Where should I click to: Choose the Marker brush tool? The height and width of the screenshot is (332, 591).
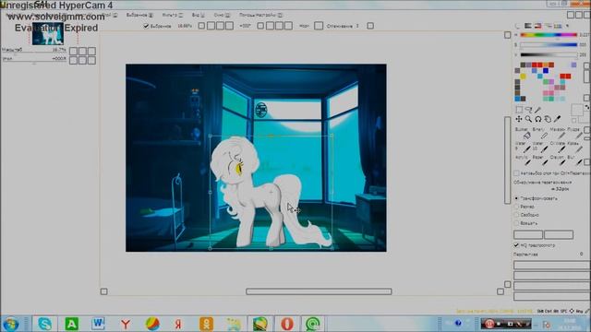pos(559,133)
